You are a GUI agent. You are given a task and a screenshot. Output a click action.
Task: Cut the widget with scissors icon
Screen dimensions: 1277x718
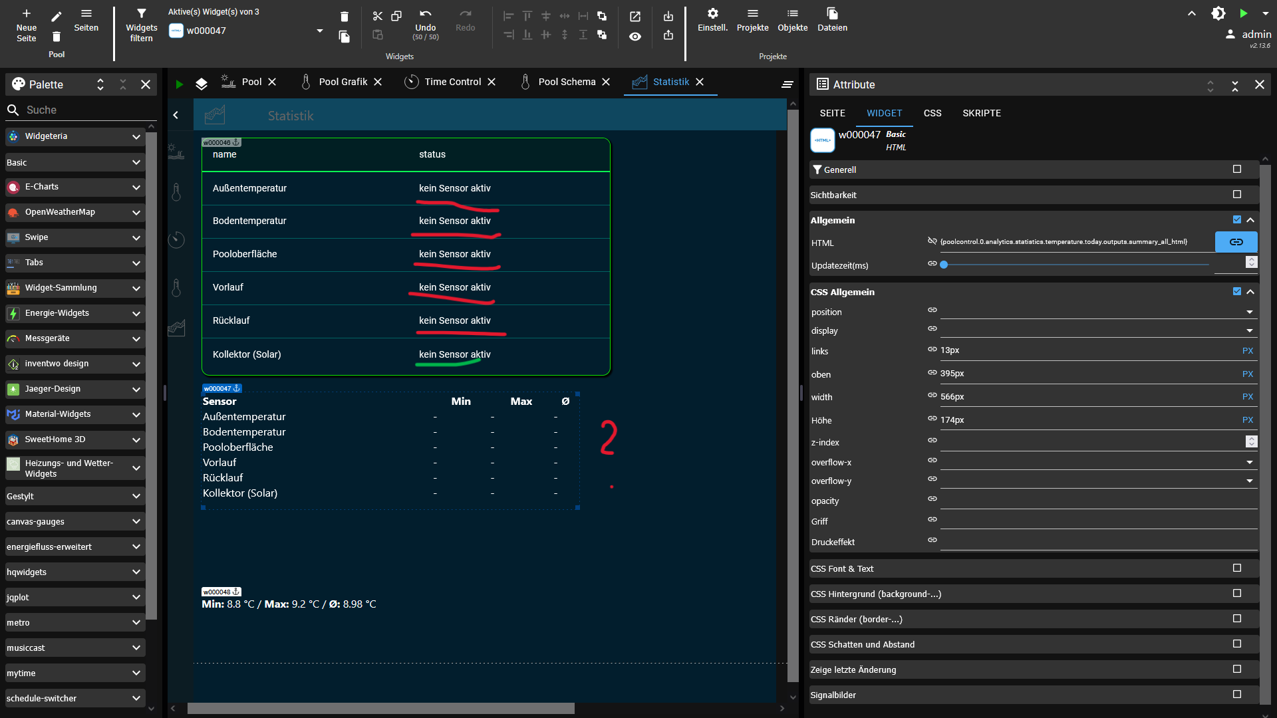377,16
